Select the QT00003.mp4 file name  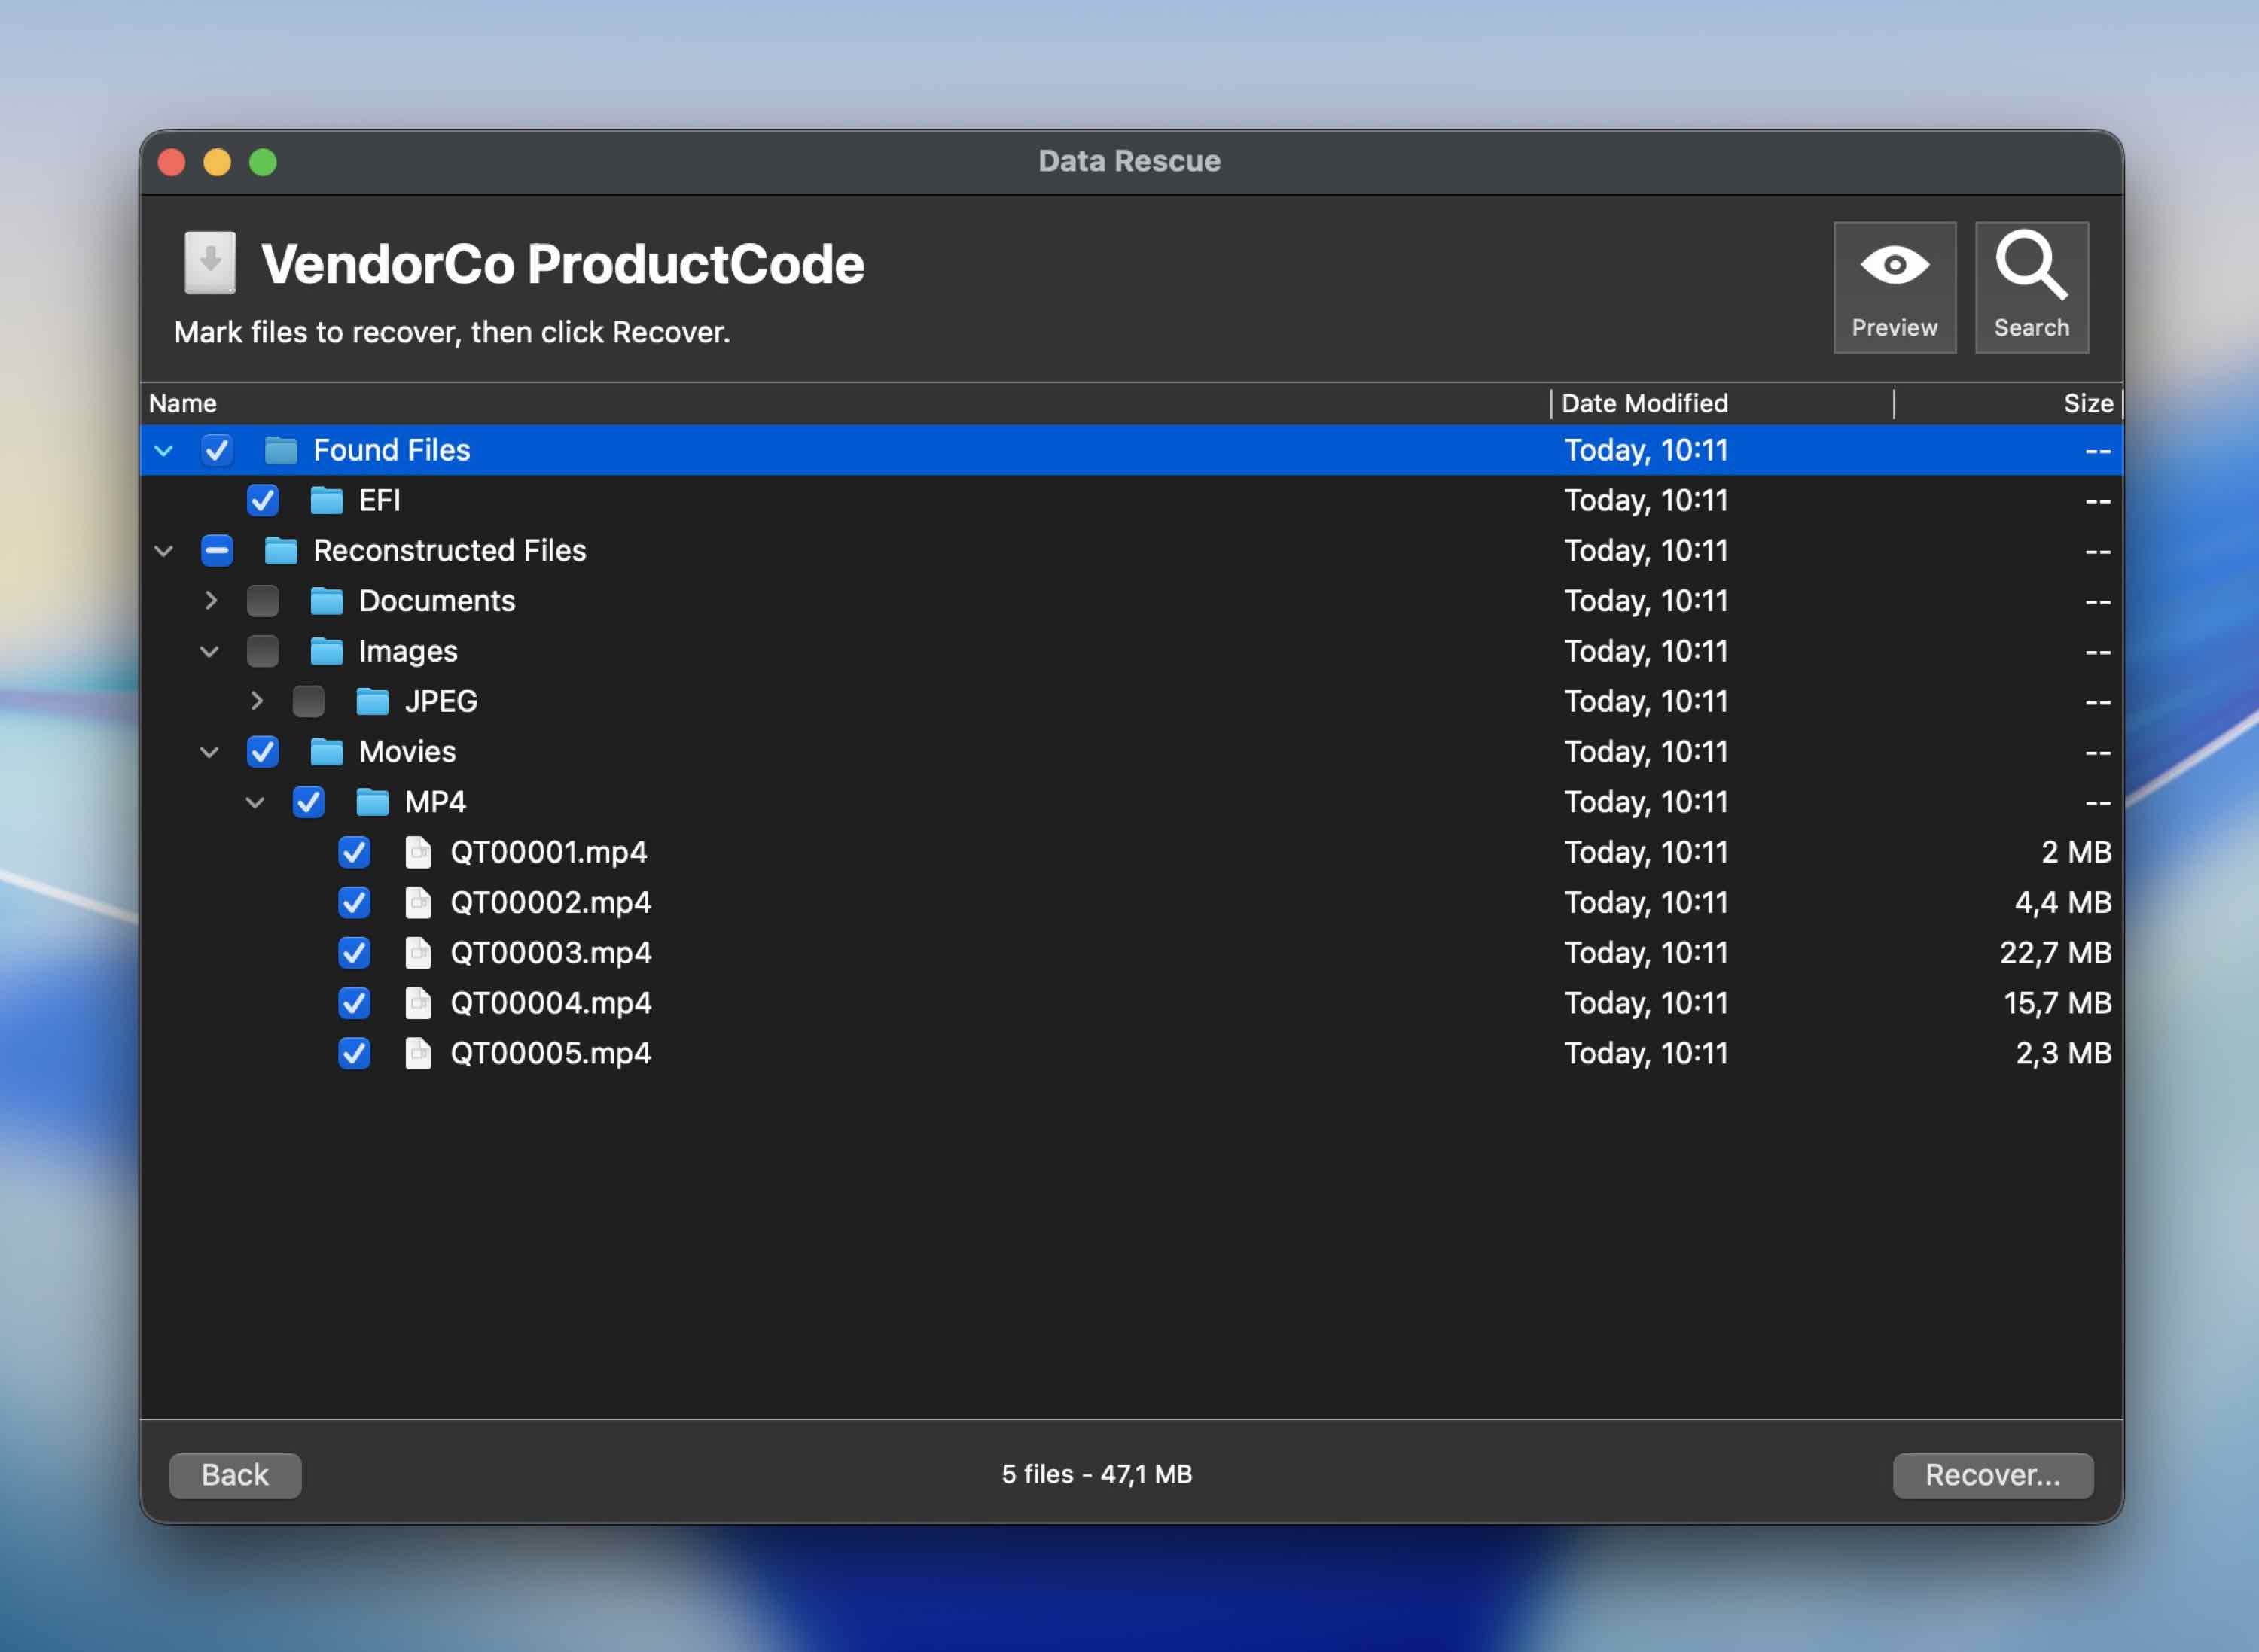point(550,952)
